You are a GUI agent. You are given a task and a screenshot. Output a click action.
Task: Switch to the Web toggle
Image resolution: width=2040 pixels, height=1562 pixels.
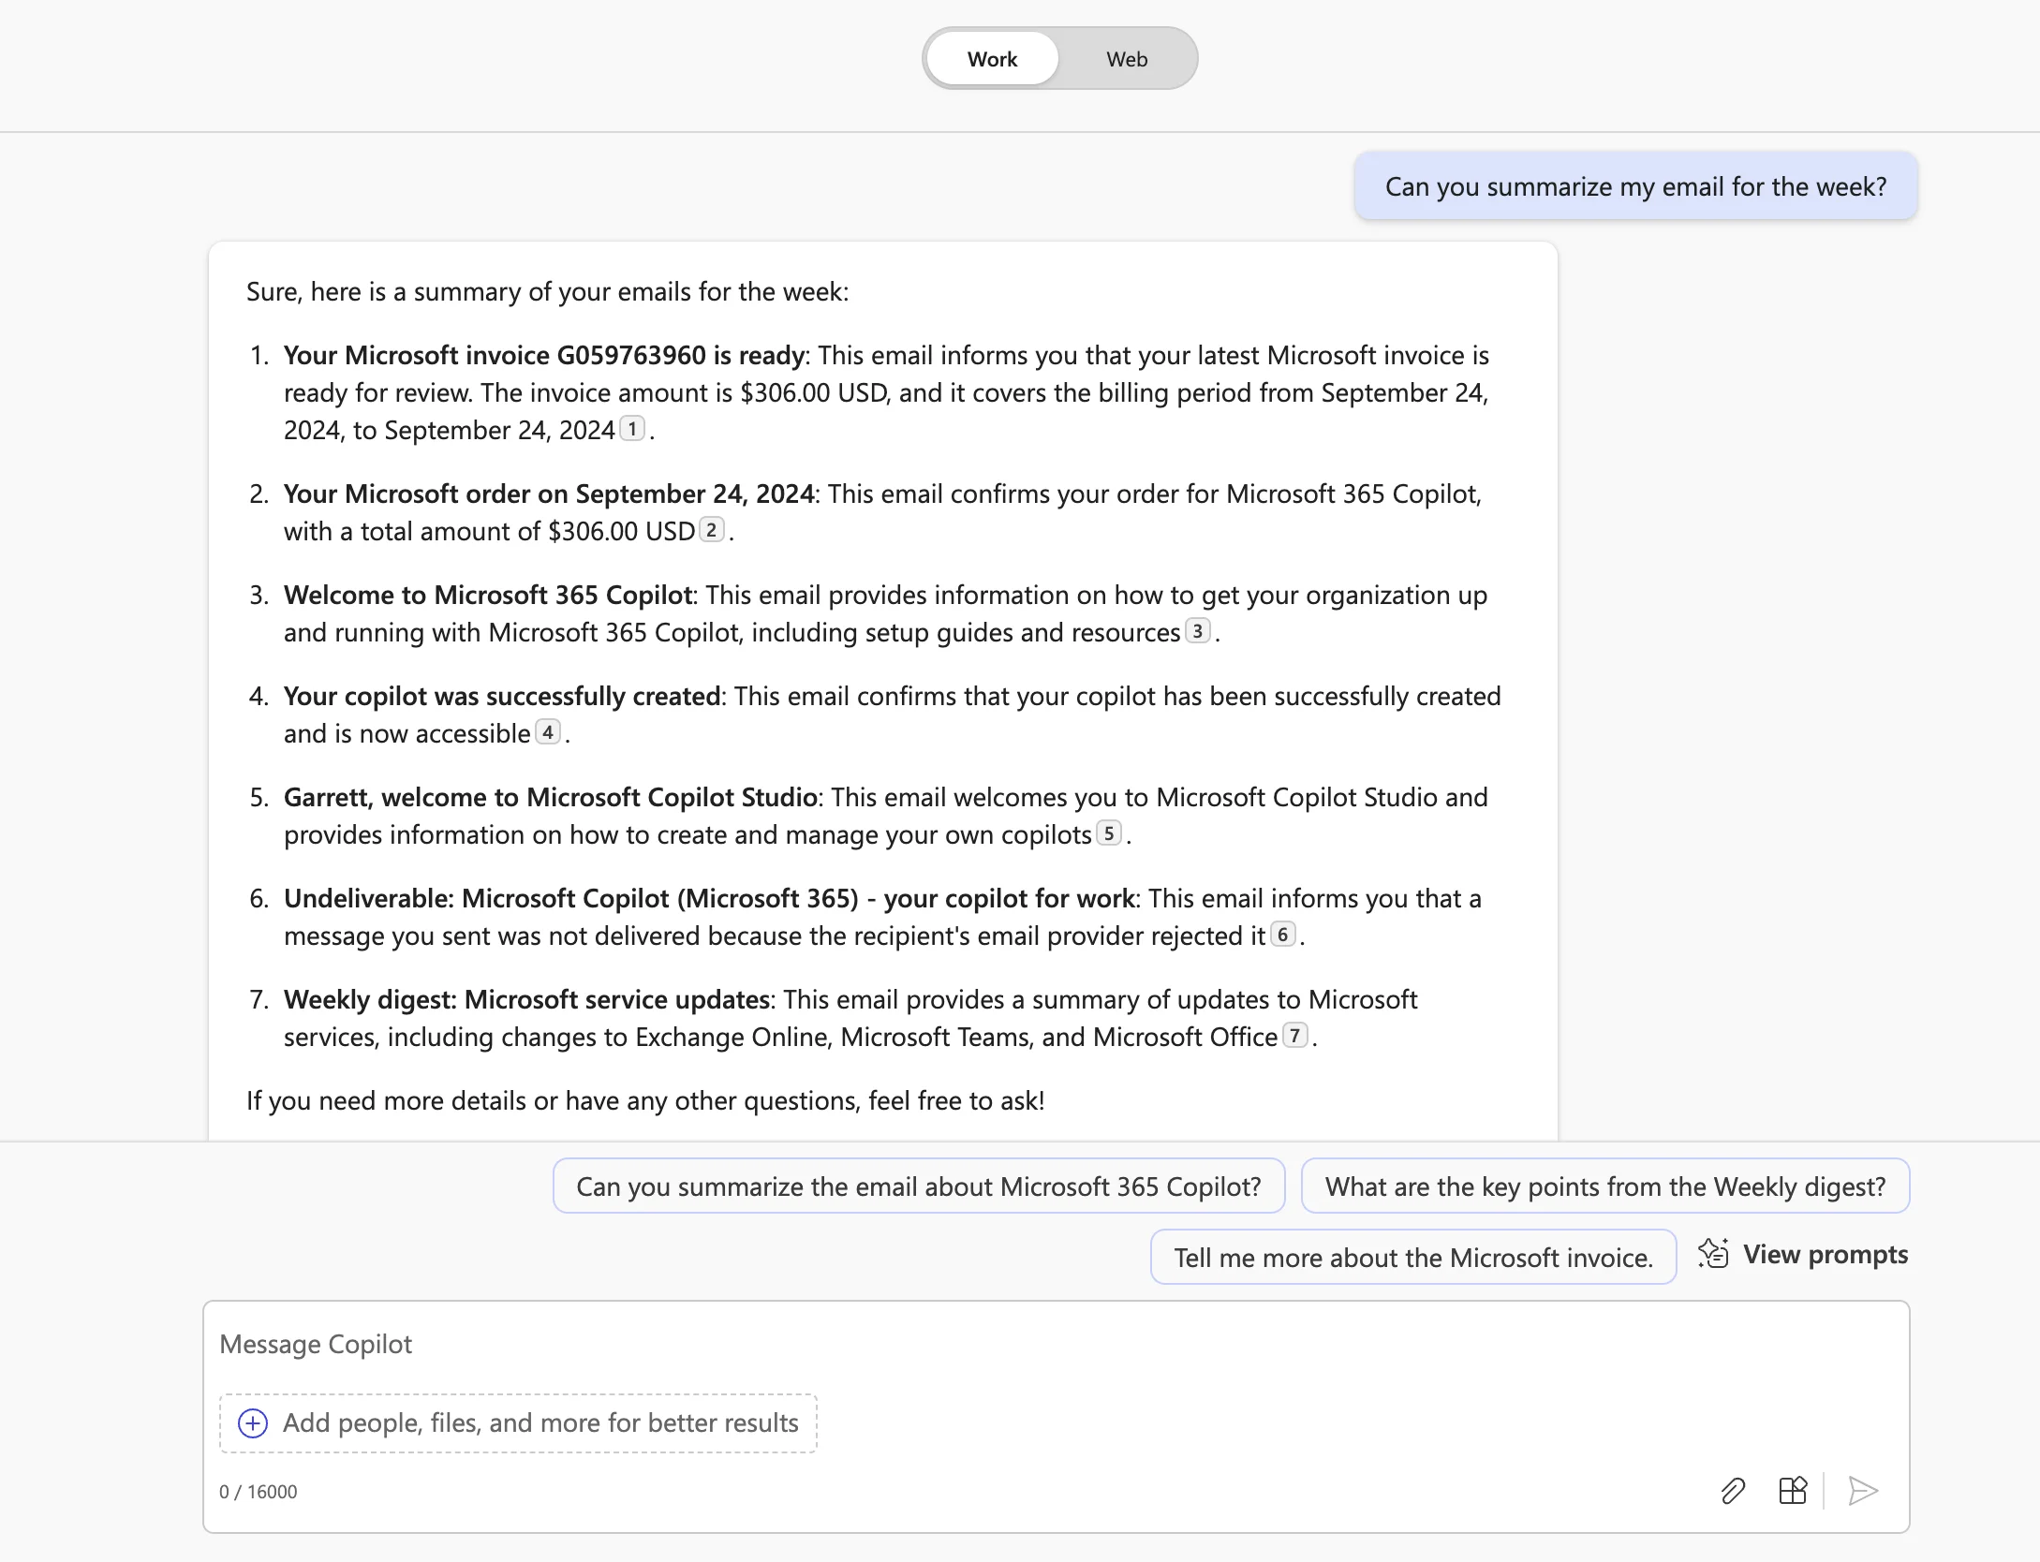pos(1126,59)
